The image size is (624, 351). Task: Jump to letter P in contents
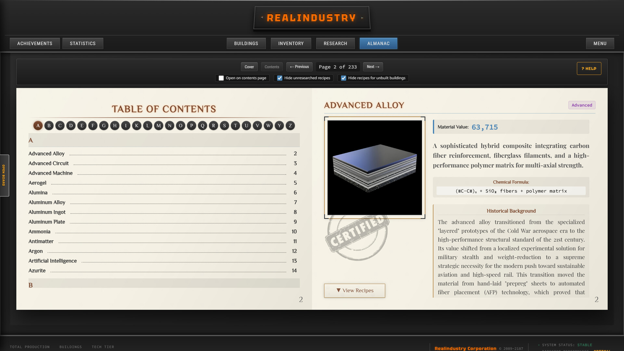click(192, 125)
